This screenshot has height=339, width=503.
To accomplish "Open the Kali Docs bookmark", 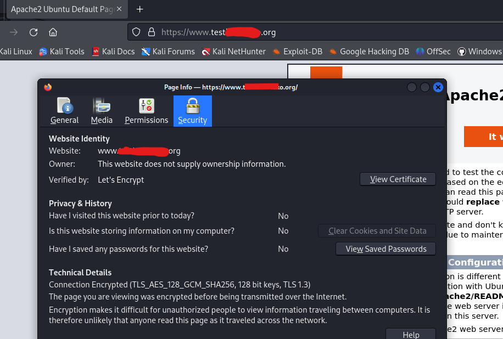I will point(113,52).
